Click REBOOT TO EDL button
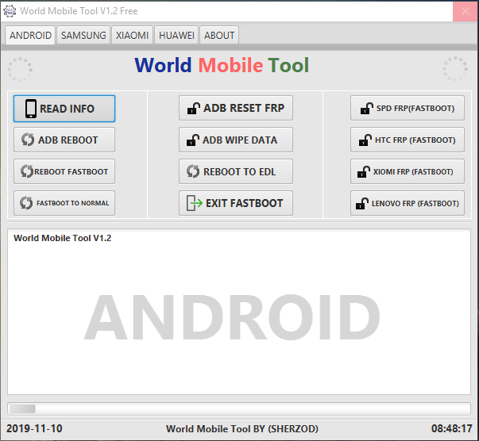This screenshot has height=441, width=479. tap(236, 171)
